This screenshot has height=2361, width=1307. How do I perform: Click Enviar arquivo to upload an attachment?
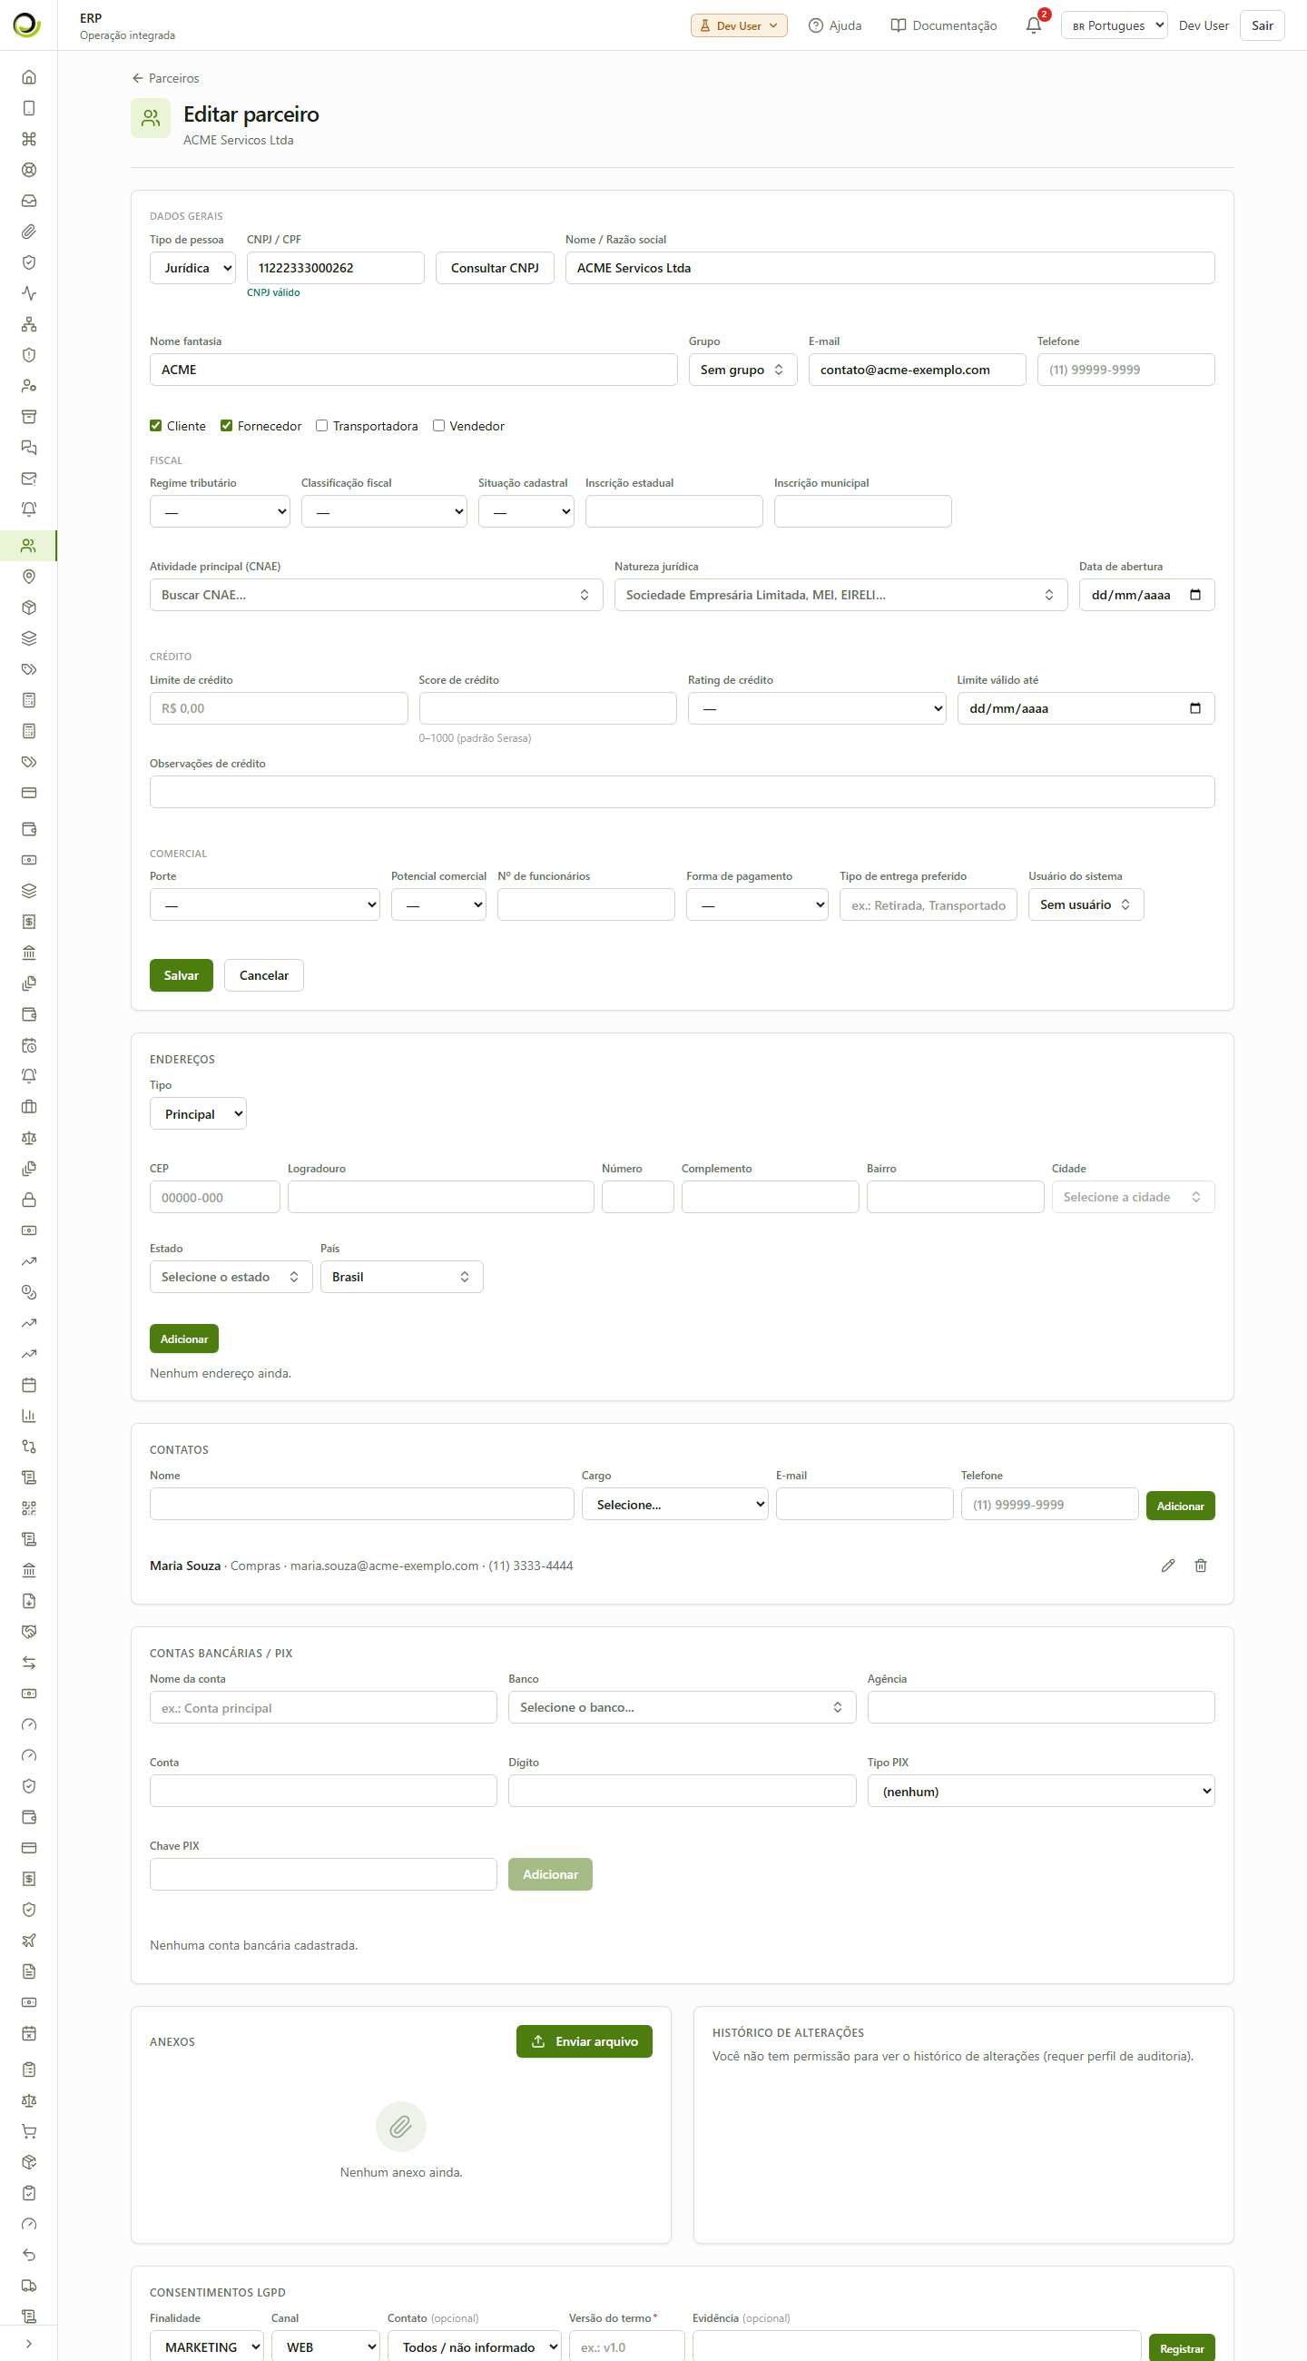point(585,2041)
